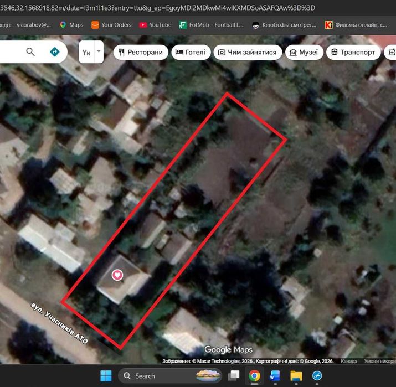This screenshot has width=396, height=387.
Task: Open the KinoGo.biz bookmark
Action: [x=284, y=25]
